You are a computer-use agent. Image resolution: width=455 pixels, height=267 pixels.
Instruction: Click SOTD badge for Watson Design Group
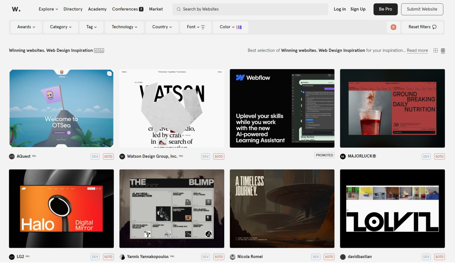coord(219,157)
